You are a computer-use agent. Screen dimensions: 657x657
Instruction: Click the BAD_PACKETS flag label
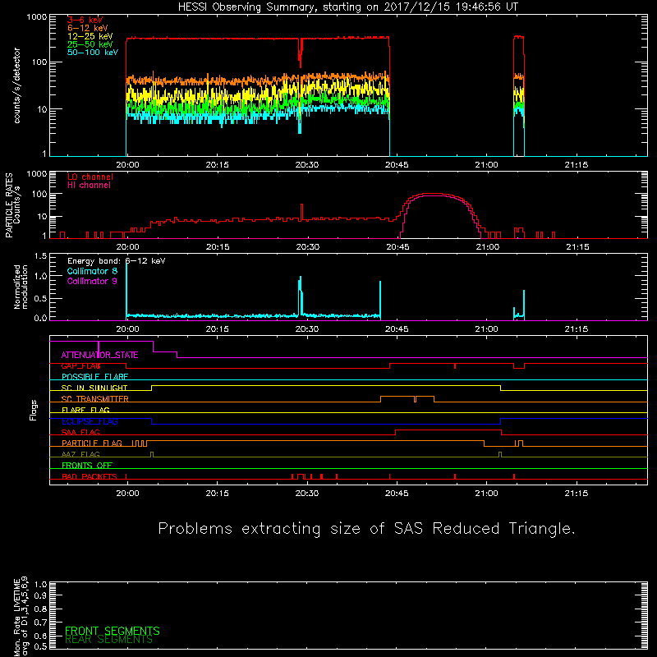click(x=90, y=477)
